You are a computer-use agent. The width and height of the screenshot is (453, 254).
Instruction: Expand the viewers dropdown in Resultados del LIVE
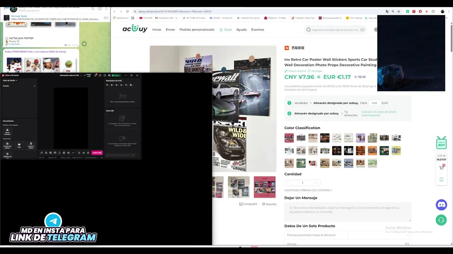tap(117, 85)
